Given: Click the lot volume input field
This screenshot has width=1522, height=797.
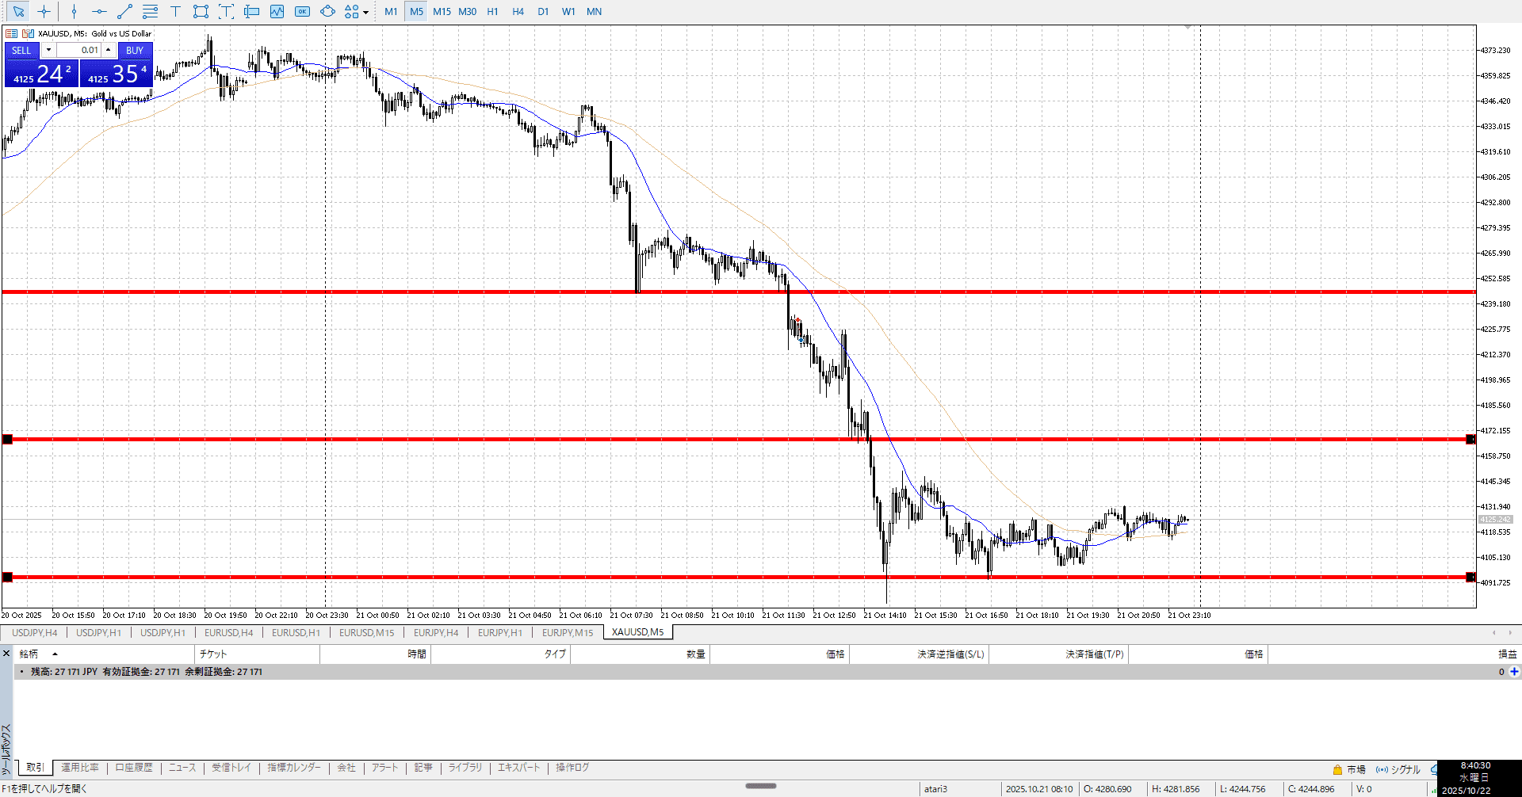Looking at the screenshot, I should pos(78,50).
